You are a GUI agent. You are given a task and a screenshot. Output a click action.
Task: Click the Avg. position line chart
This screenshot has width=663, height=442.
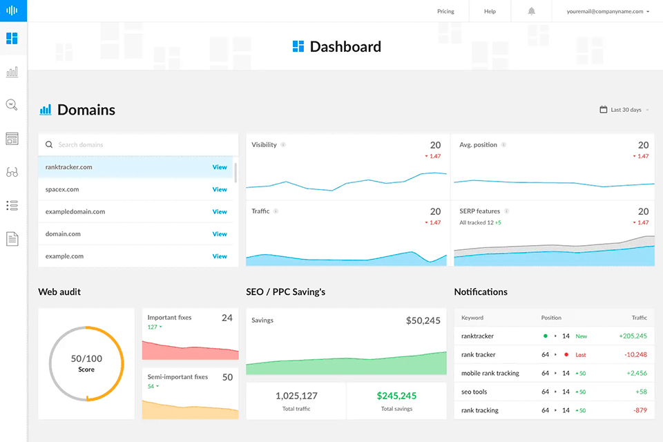coord(555,183)
